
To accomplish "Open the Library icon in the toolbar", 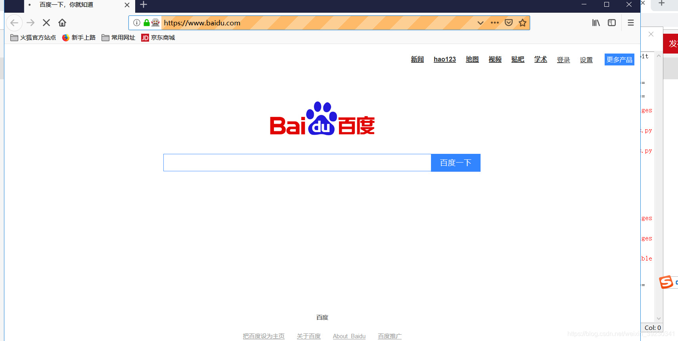I will click(596, 23).
